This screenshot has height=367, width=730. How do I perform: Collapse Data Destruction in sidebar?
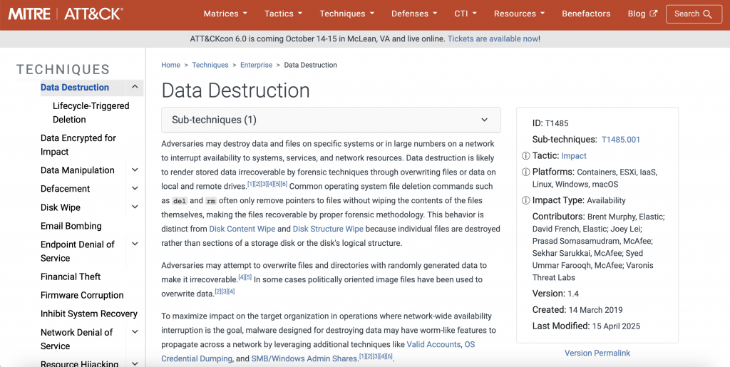point(135,87)
